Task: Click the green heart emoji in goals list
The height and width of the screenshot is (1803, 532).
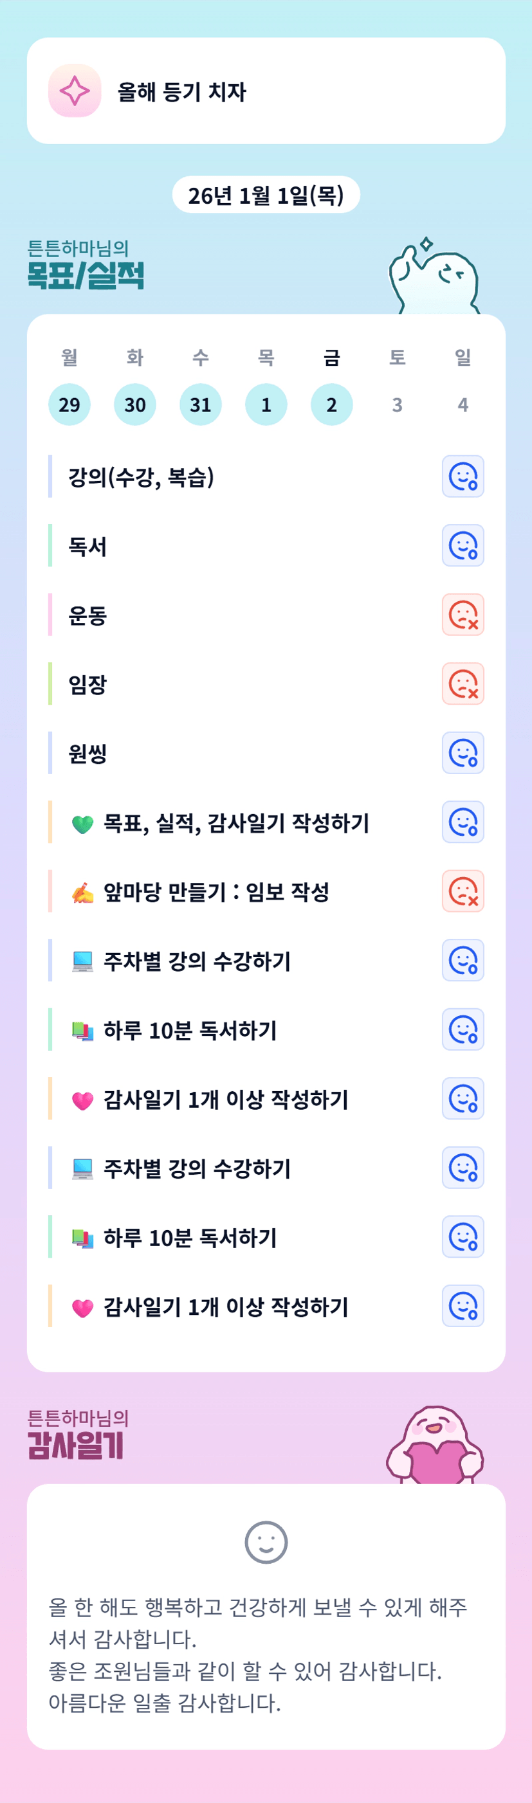Action: [82, 824]
